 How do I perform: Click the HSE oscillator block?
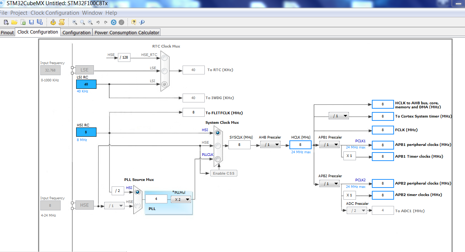tap(85, 205)
